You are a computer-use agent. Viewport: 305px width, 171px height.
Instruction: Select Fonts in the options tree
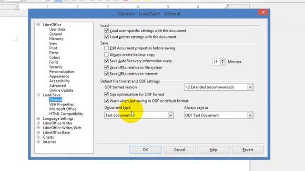54,62
